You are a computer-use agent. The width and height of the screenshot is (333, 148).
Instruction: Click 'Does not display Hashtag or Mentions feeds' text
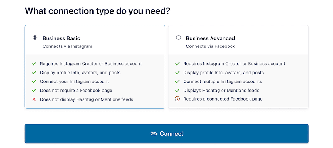(x=87, y=99)
